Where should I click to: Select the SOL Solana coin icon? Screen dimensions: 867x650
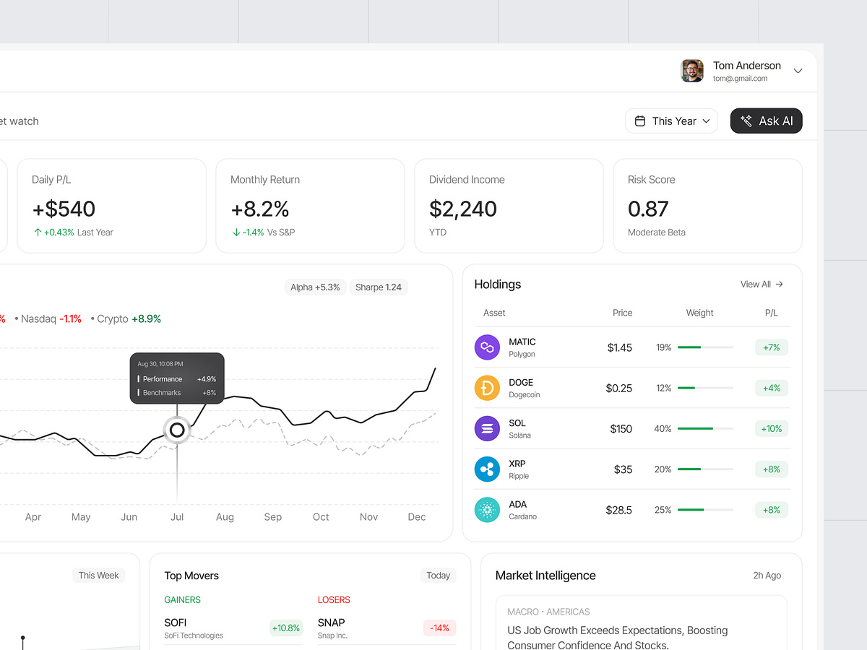pyautogui.click(x=487, y=428)
